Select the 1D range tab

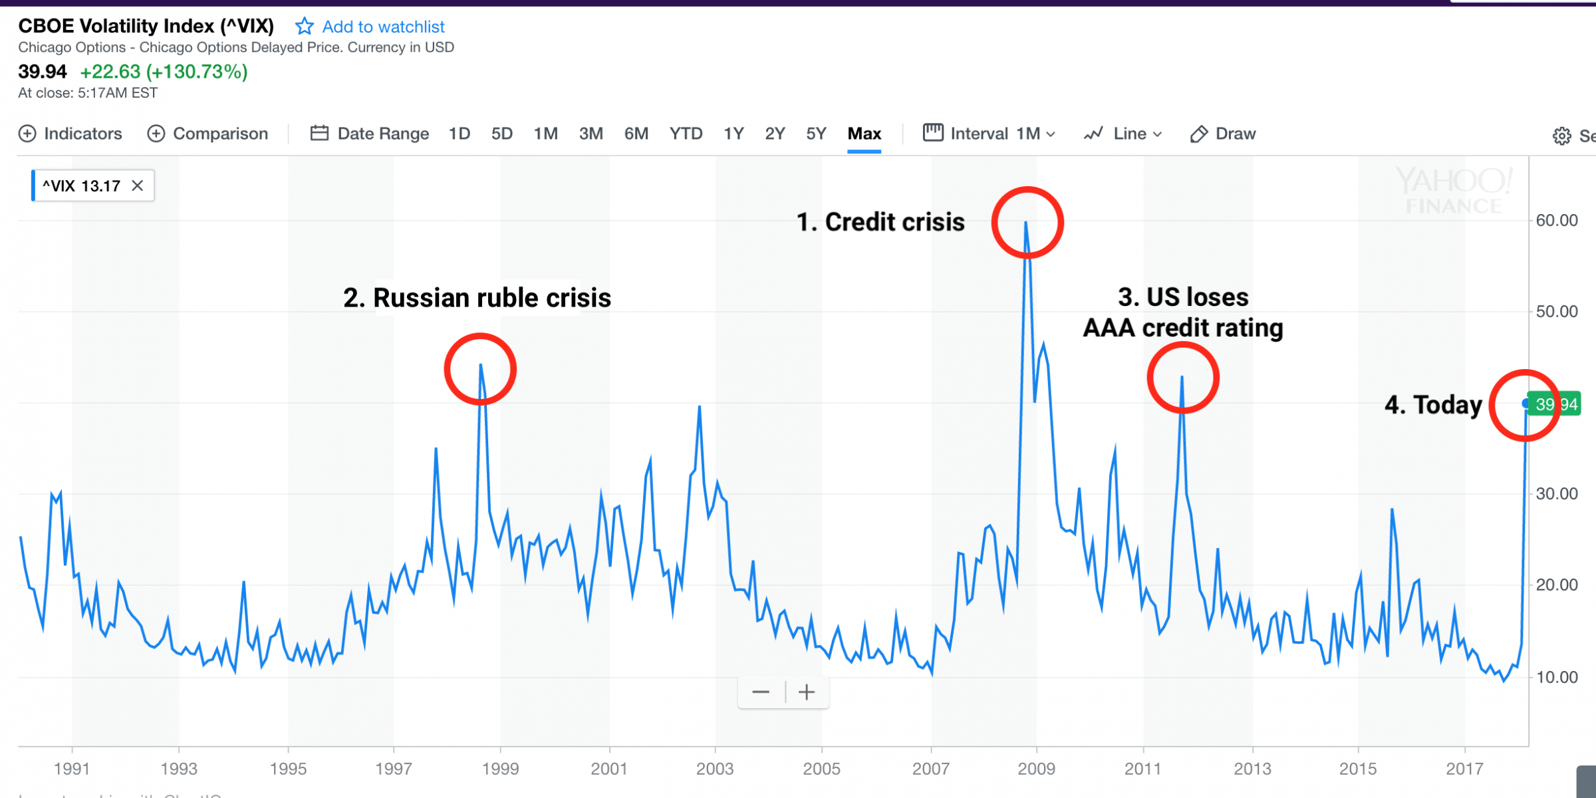pos(460,133)
